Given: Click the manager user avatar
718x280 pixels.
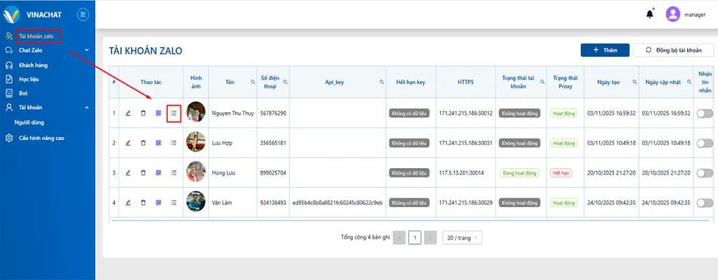Looking at the screenshot, I should [672, 13].
